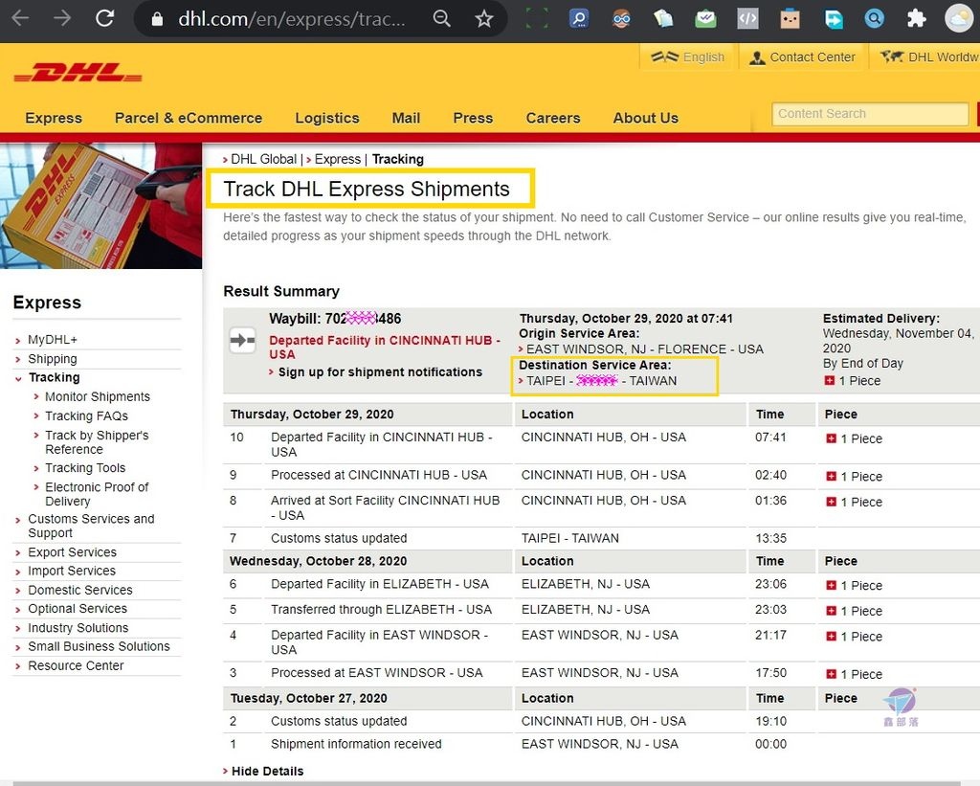Expand piece details for the 02:40 event

click(831, 476)
